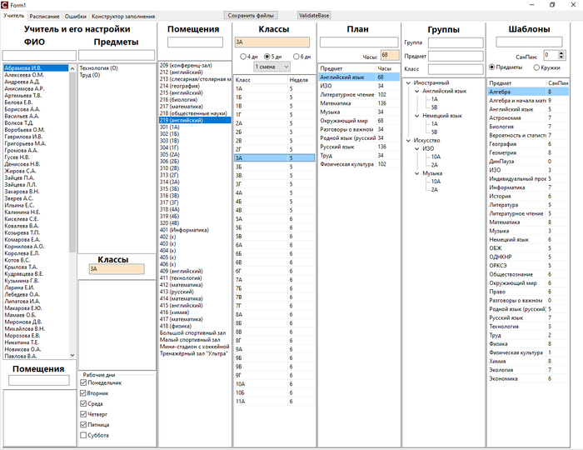The height and width of the screenshot is (450, 583).
Task: Select subject Технология (0)
Action: (x=98, y=68)
